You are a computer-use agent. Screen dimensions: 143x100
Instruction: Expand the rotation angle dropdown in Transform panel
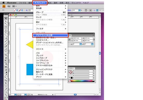point(81,44)
